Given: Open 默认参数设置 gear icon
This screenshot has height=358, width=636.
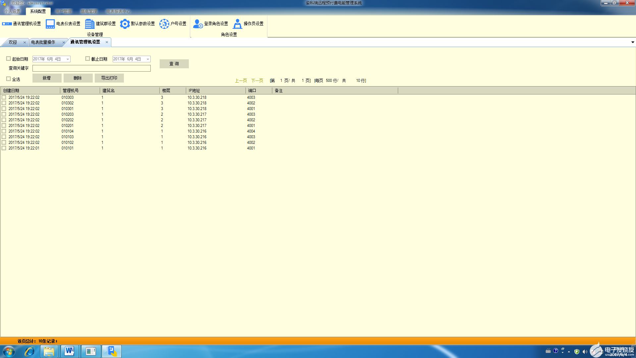Looking at the screenshot, I should coord(125,24).
